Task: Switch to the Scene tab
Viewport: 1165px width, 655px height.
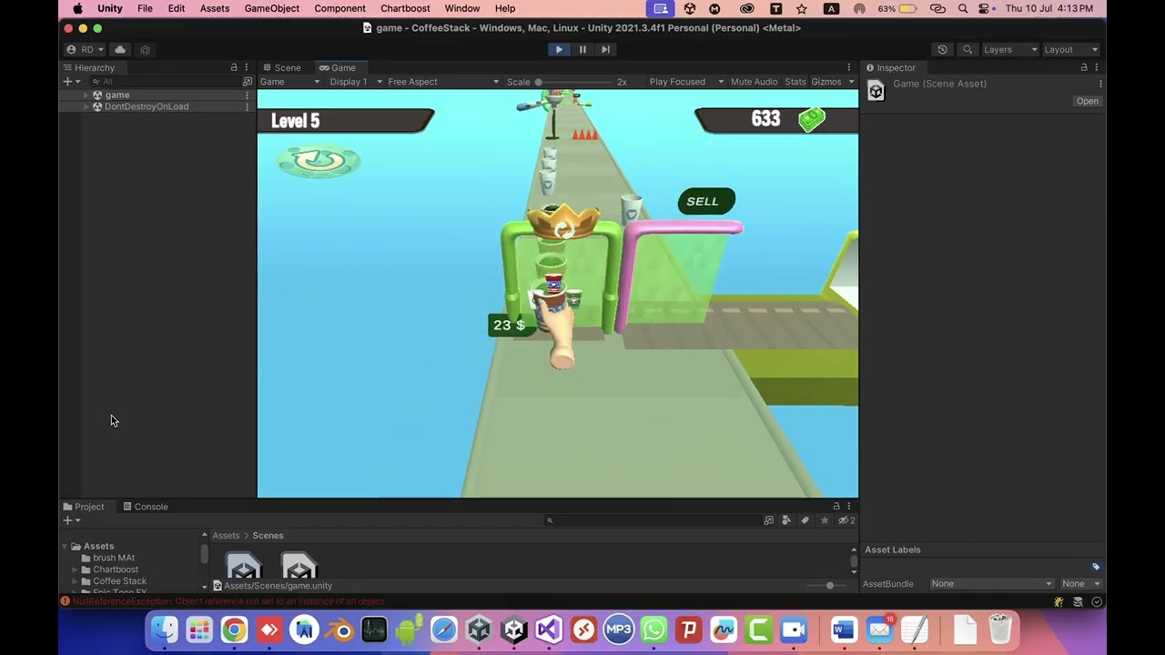Action: (x=282, y=67)
